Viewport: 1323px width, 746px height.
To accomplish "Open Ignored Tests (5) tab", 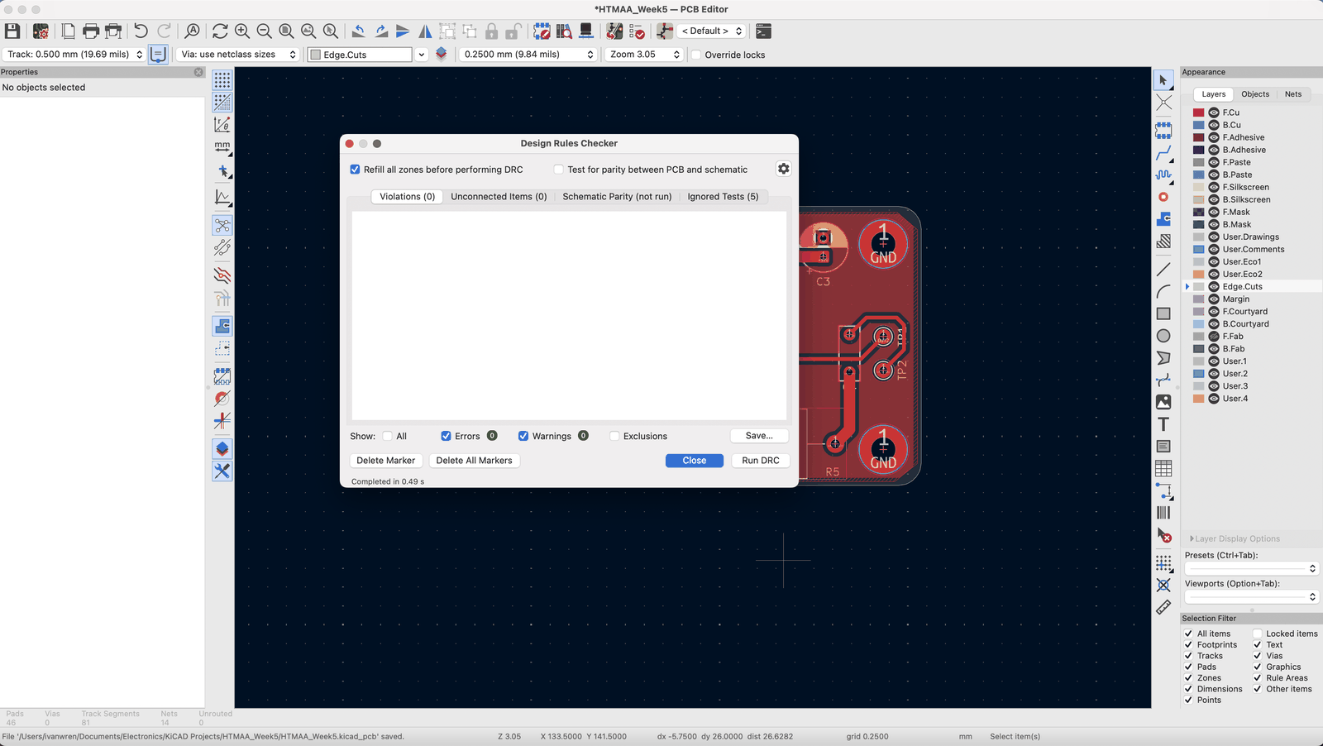I will [x=723, y=197].
